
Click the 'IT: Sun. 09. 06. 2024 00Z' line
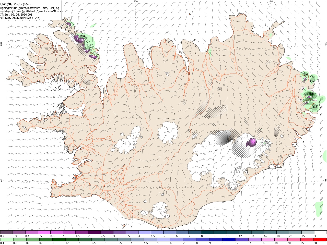point(16,15)
